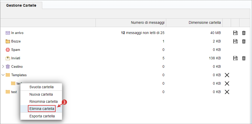
Task: Delete Templates folder with its X icon
Action: click(227, 75)
